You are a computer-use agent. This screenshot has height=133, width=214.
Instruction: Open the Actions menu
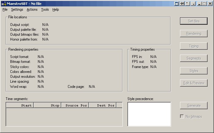(32, 9)
